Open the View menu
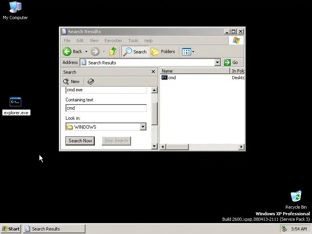This screenshot has height=234, width=312. pos(94,41)
